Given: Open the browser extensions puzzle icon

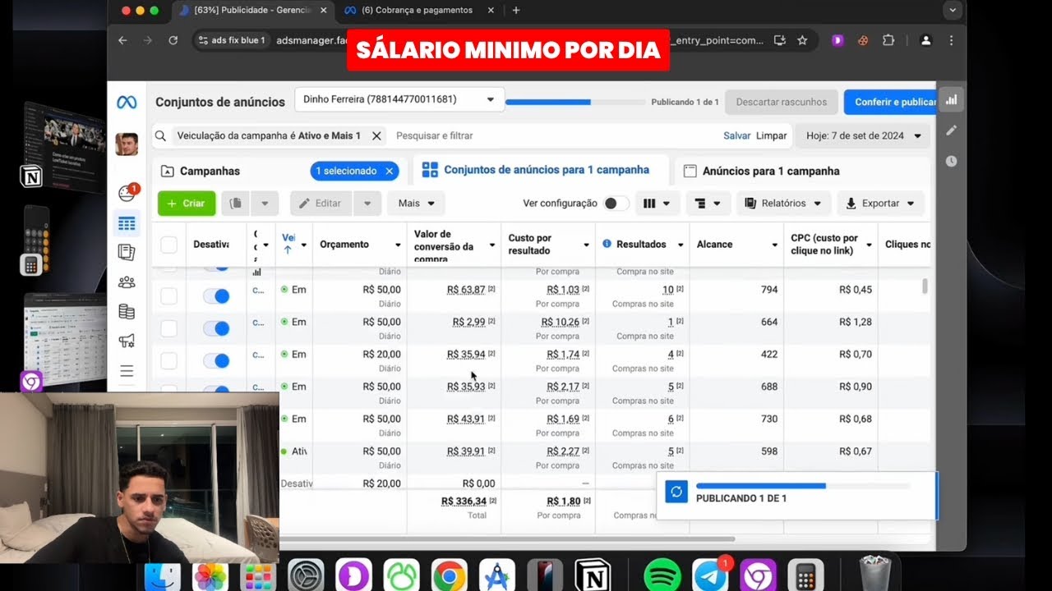Looking at the screenshot, I should [888, 40].
